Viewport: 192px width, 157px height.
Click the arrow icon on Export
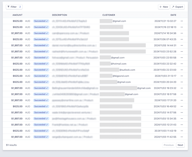point(173,7)
